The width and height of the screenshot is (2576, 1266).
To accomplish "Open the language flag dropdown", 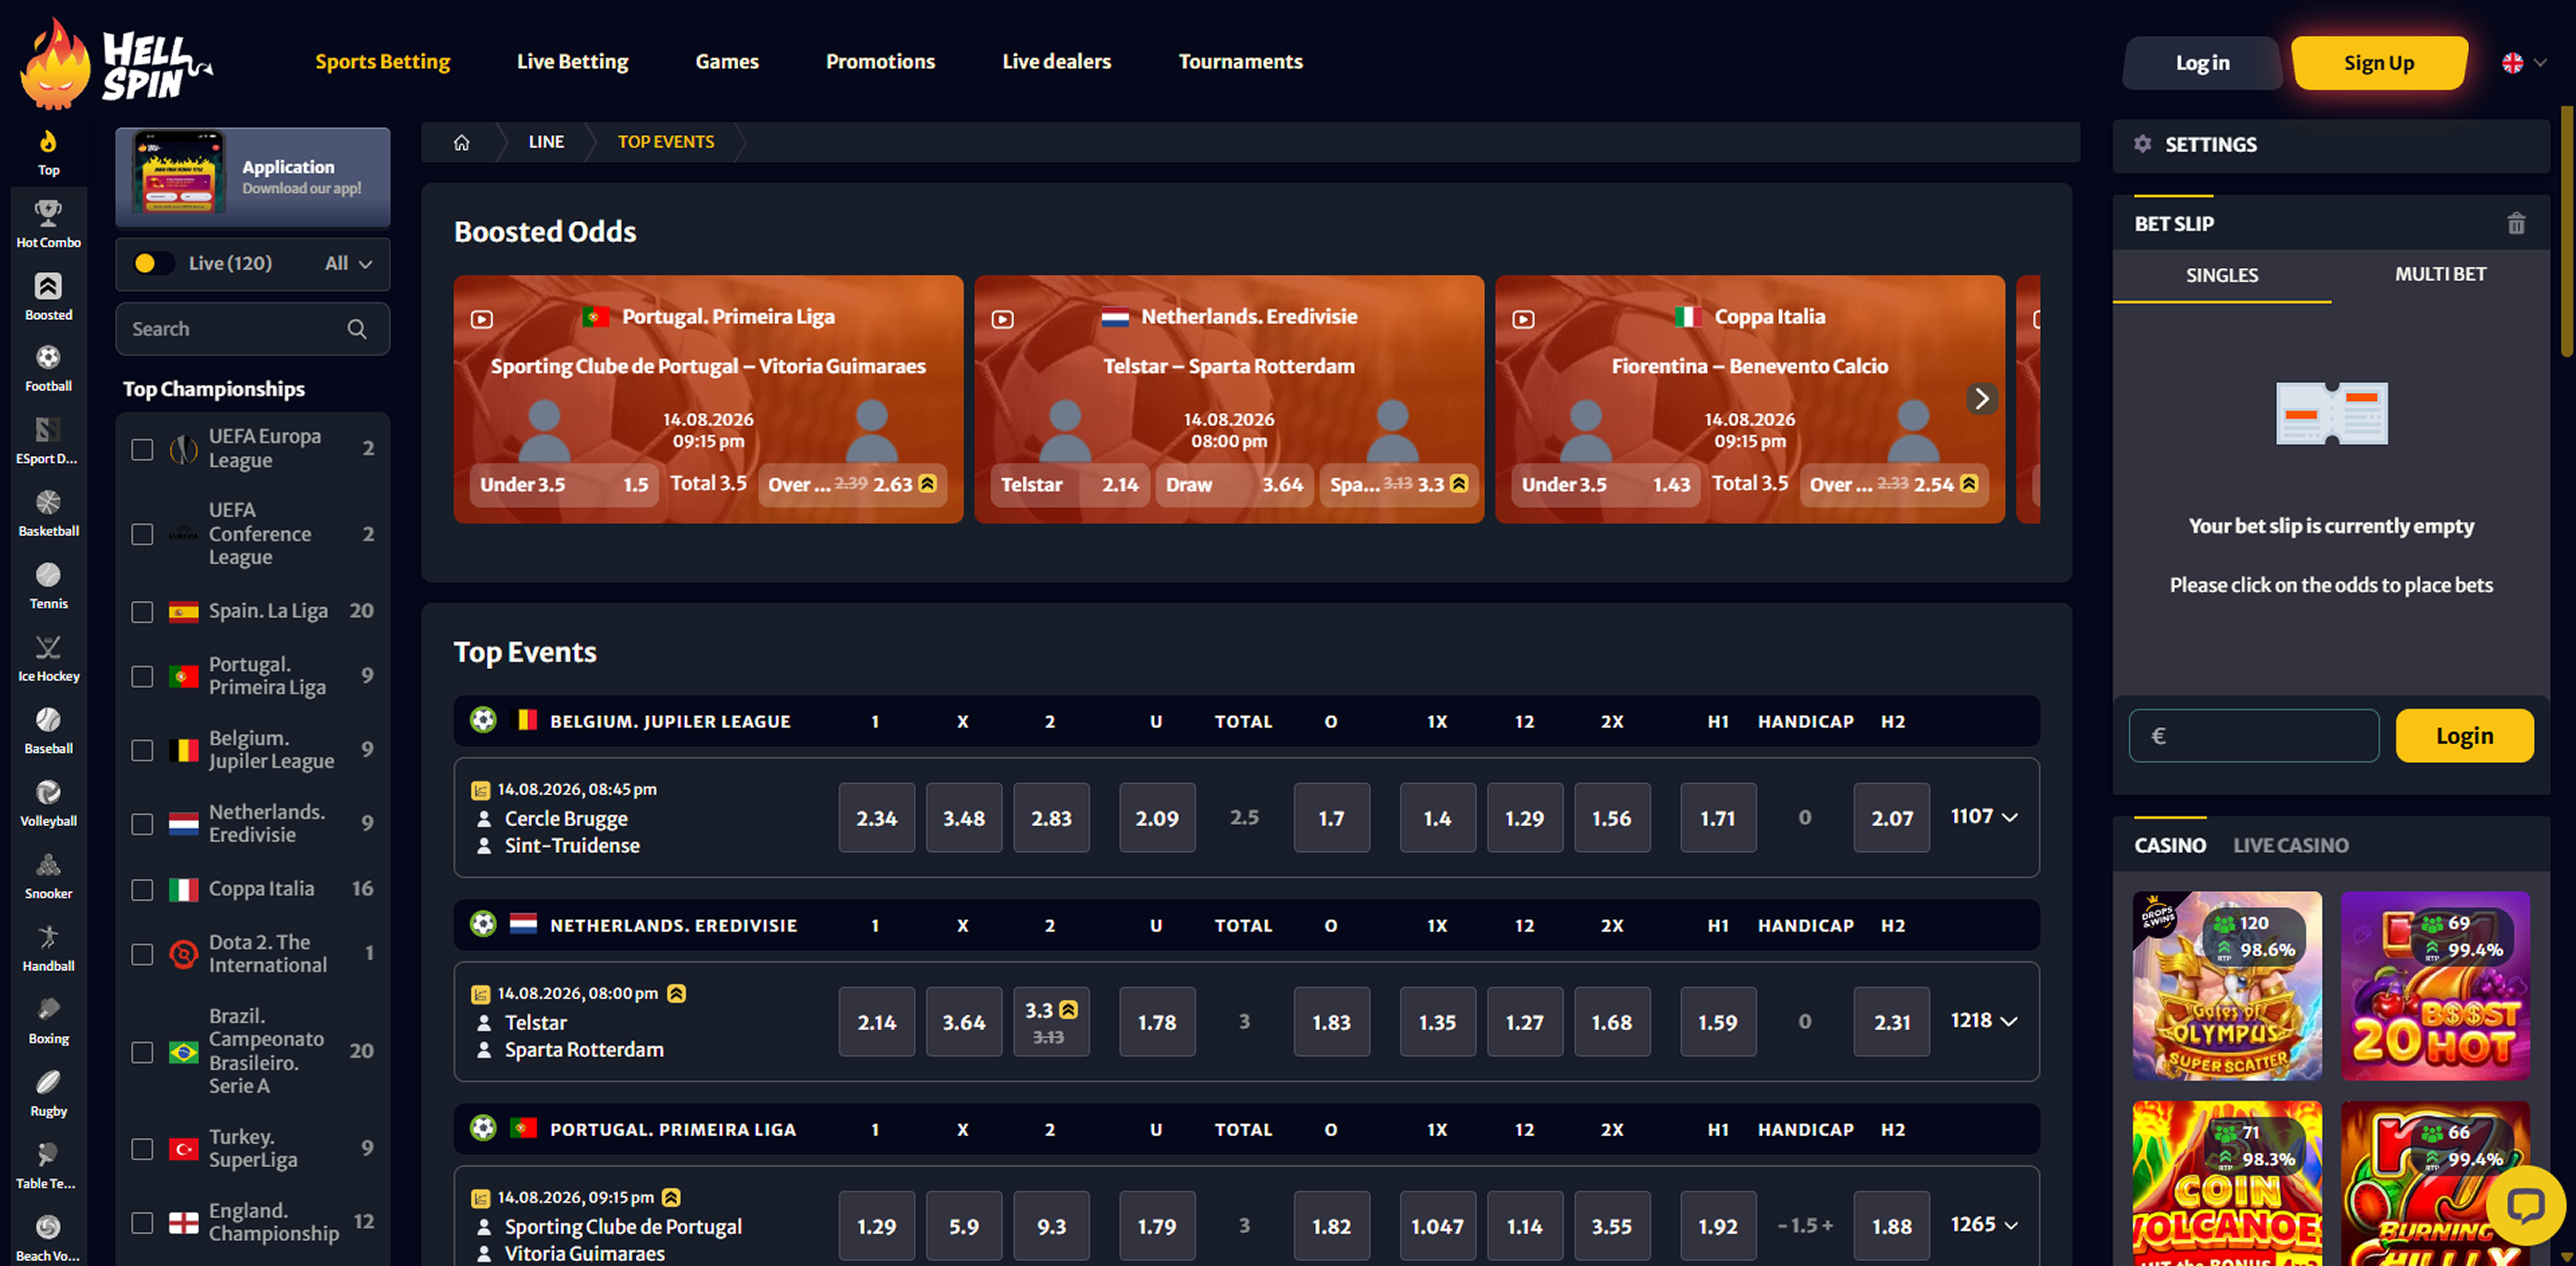I will [2523, 62].
